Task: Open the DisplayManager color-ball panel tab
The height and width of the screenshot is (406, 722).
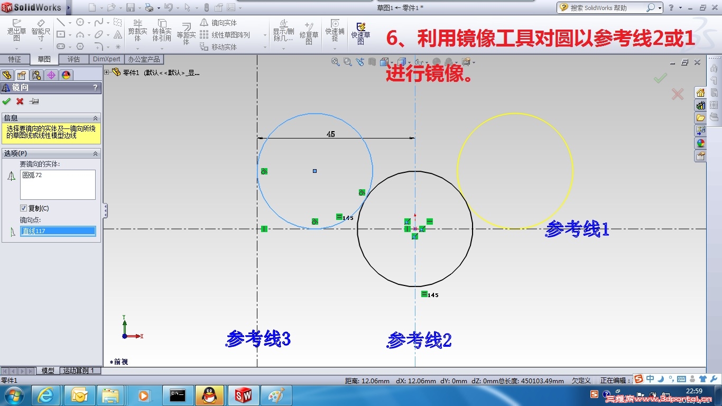Action: point(66,75)
